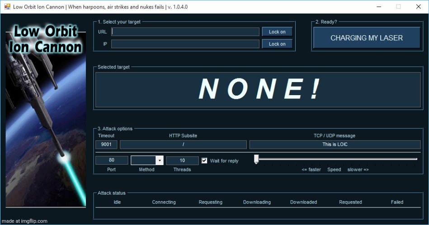Select the Timeout field showing 9001

tap(107, 144)
